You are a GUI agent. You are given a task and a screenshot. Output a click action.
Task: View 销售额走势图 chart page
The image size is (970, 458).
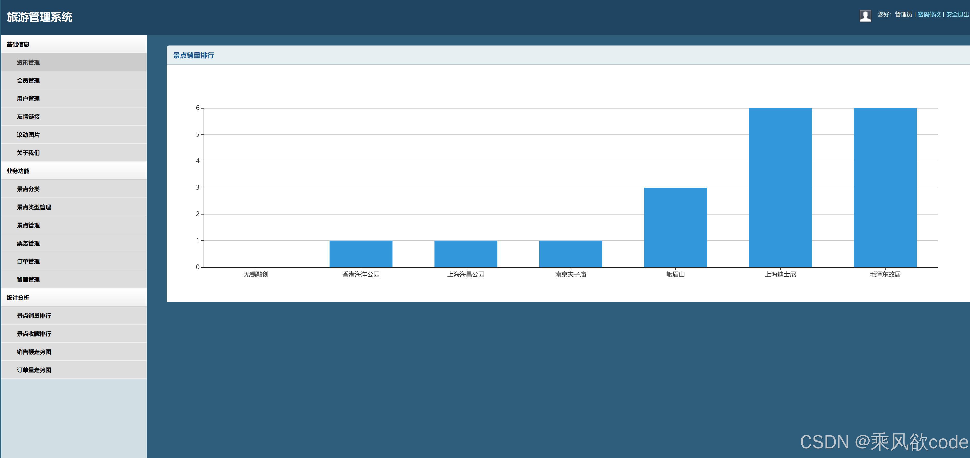[34, 352]
